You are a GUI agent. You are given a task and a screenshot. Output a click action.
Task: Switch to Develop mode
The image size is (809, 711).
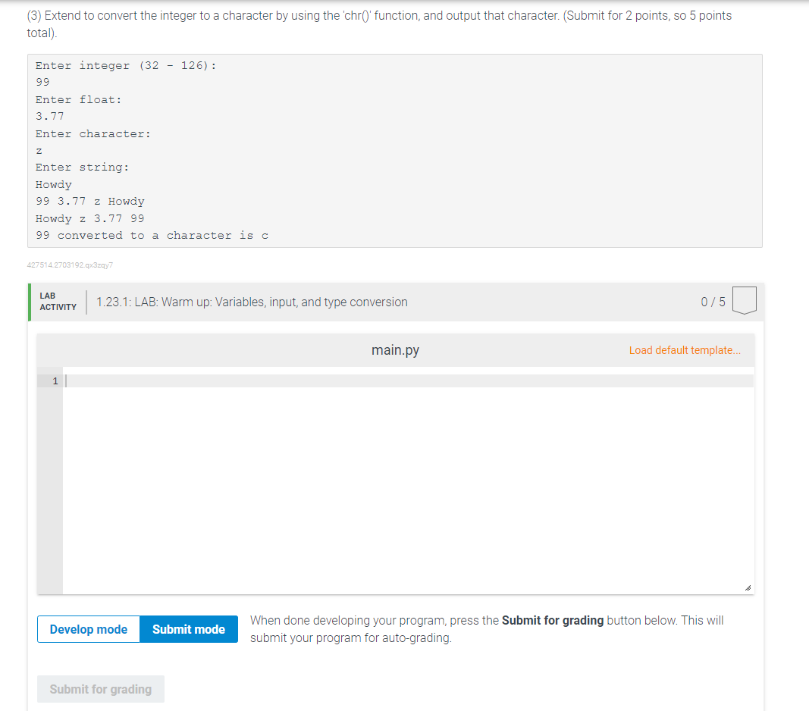pos(88,628)
